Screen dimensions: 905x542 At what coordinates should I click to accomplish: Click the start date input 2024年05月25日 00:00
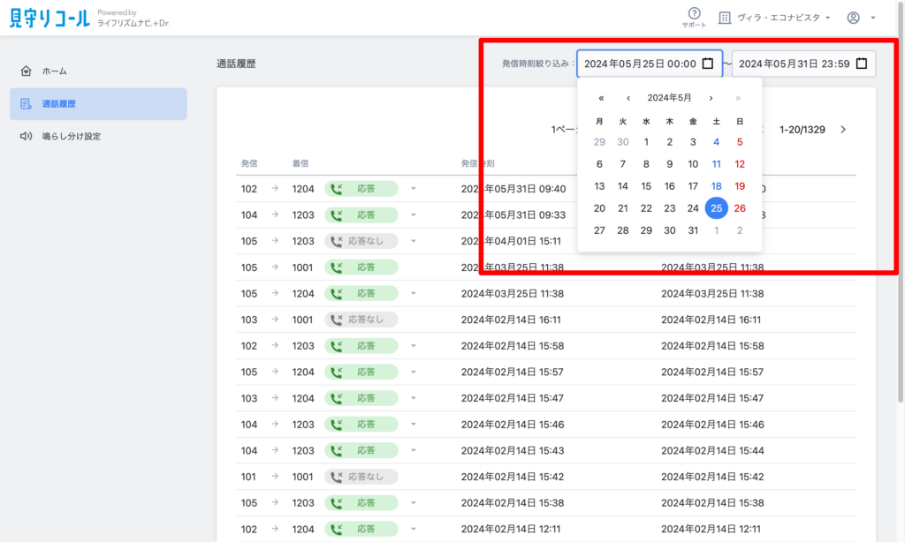pos(650,64)
